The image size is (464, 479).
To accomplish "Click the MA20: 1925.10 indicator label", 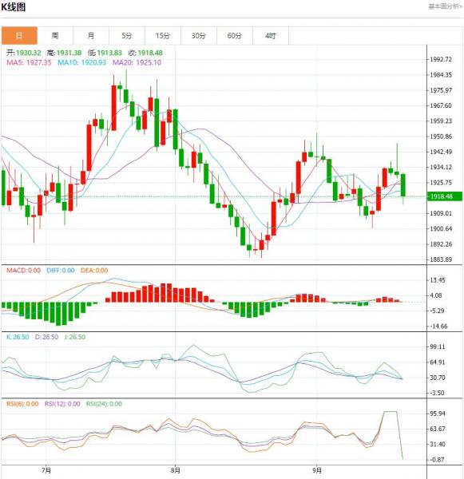I will 137,62.
